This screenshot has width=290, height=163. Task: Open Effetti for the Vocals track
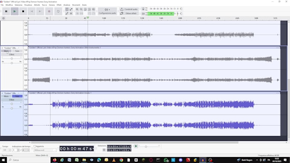(x=12, y=100)
